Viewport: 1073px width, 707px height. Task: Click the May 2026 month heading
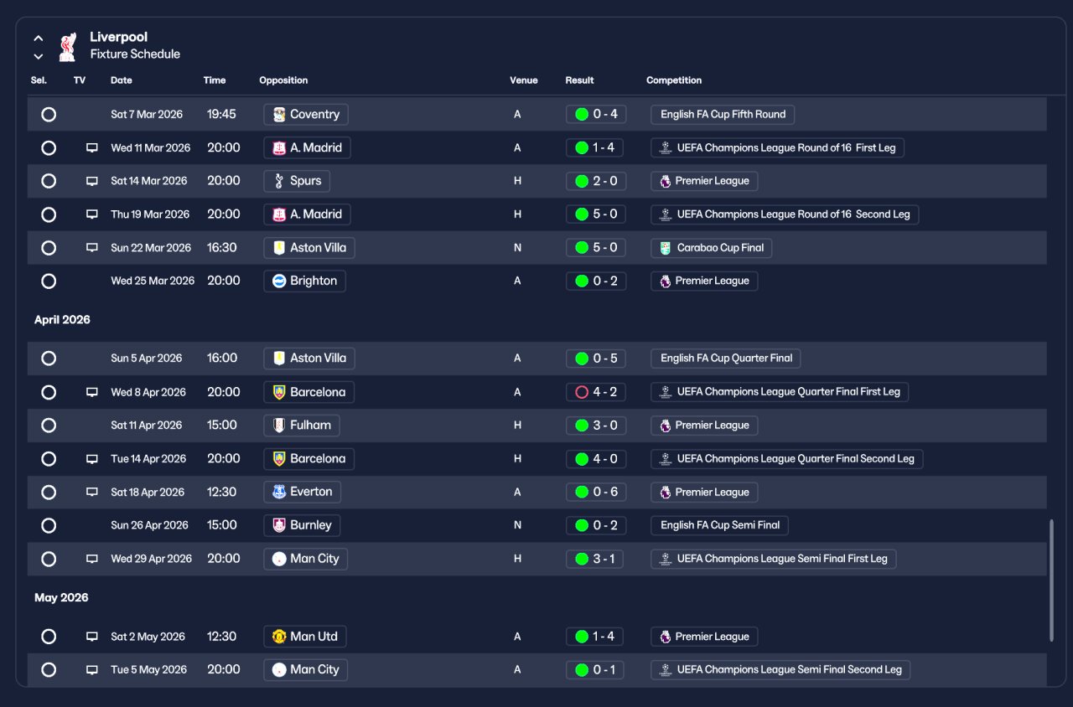pos(61,598)
